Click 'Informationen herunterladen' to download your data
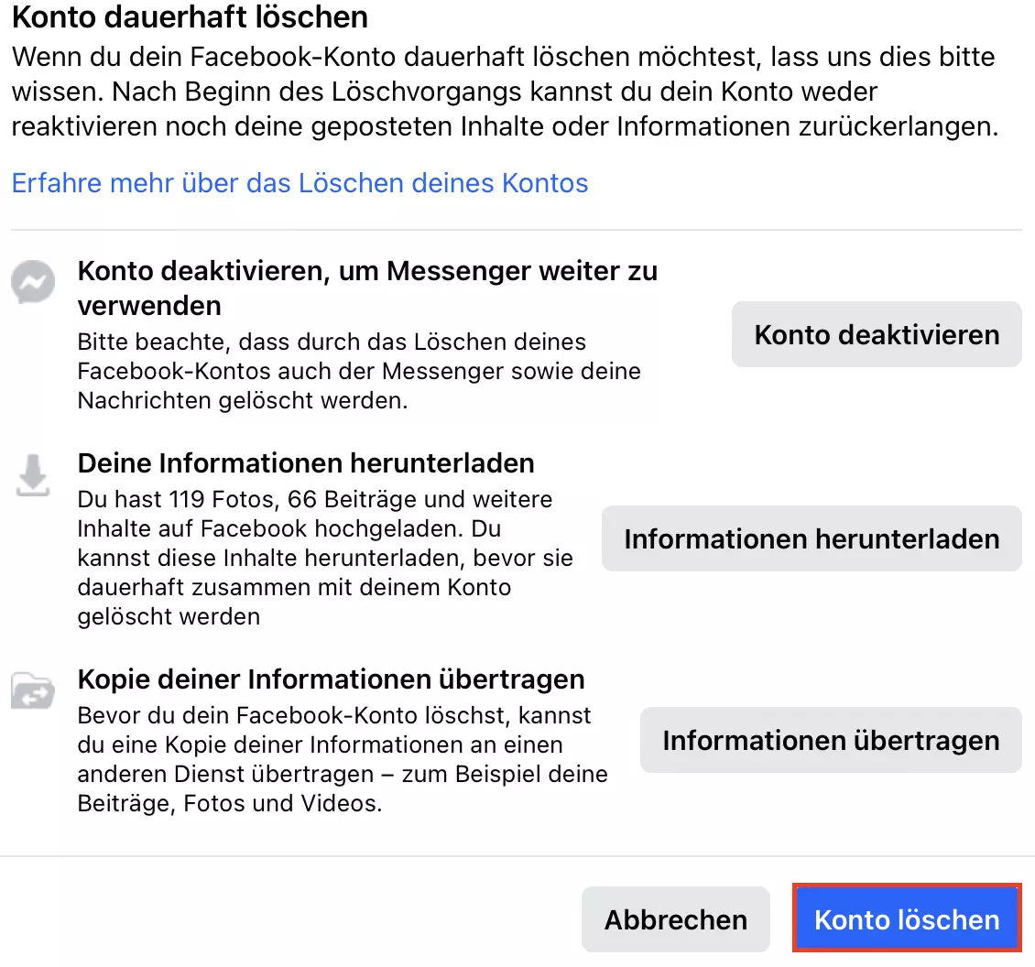Viewport: 1035px width, 967px height. point(812,538)
